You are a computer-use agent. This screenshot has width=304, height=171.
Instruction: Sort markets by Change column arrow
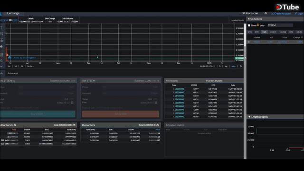(x=302, y=38)
